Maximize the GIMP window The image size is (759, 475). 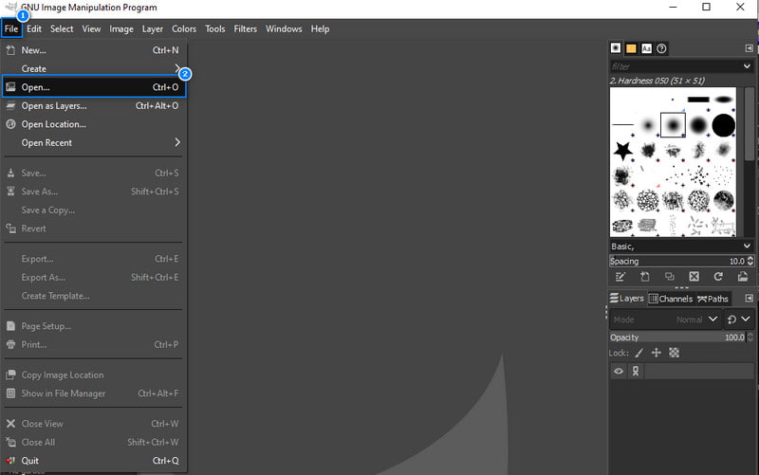coord(706,7)
